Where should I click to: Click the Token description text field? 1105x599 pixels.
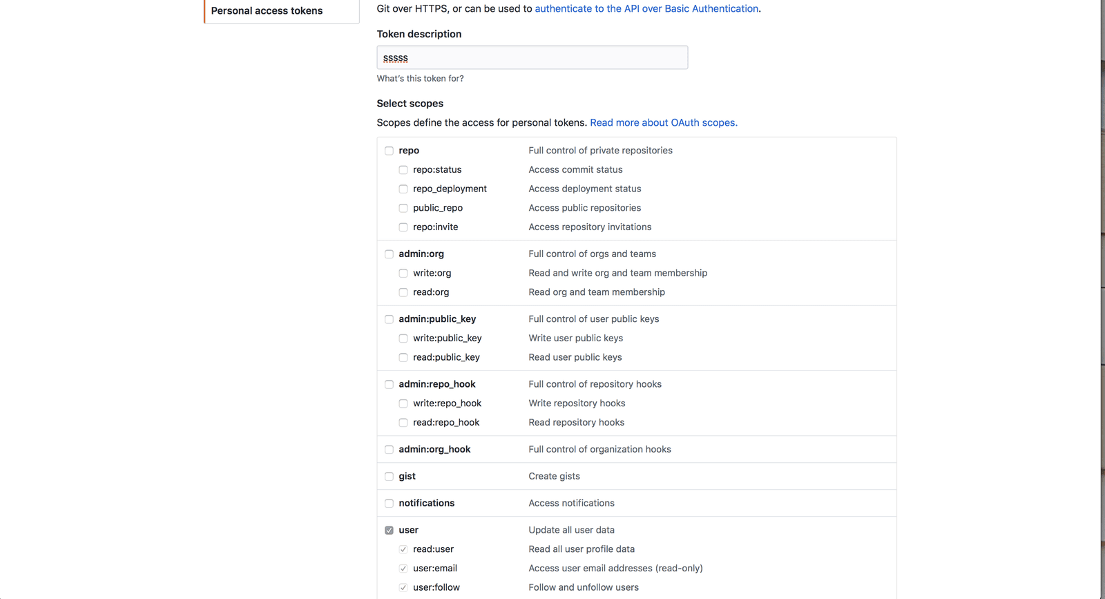(532, 57)
